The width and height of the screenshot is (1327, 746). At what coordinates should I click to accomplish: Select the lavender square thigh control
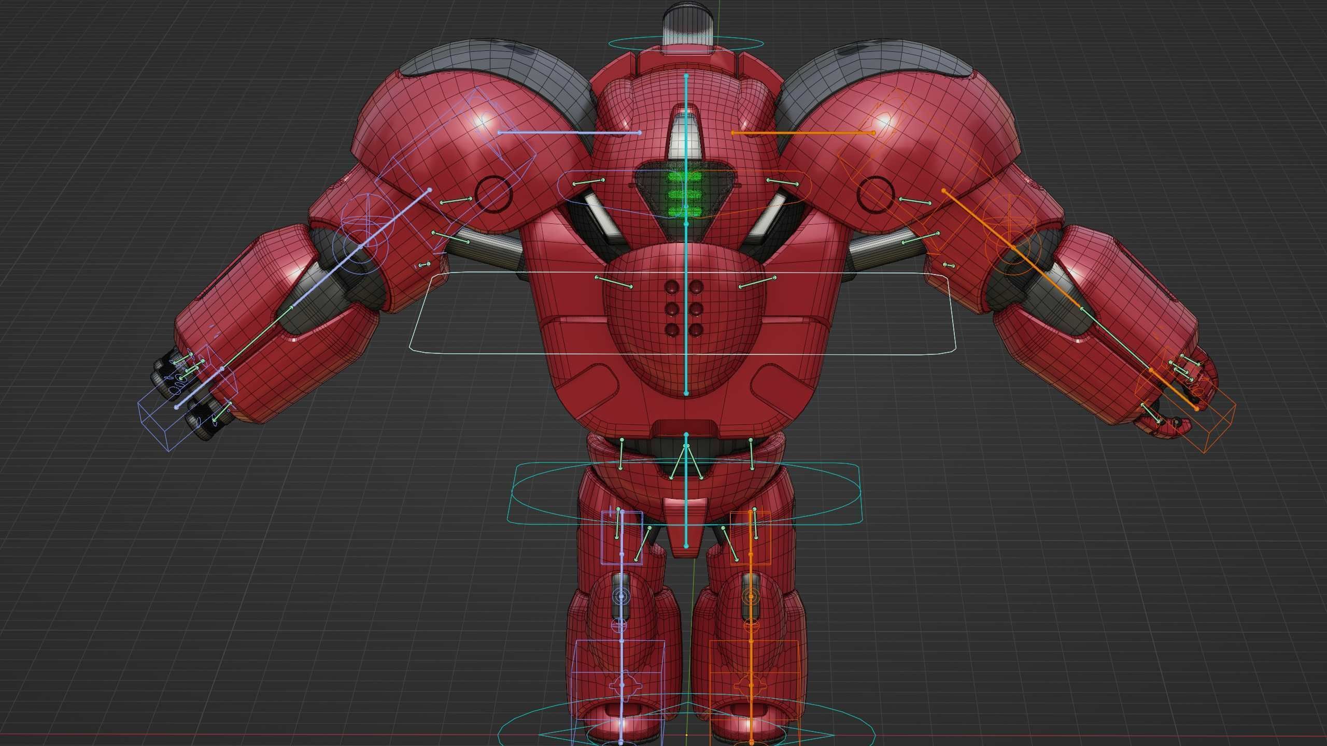pyautogui.click(x=622, y=538)
